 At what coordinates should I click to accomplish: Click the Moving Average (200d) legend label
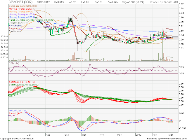click(22, 17)
